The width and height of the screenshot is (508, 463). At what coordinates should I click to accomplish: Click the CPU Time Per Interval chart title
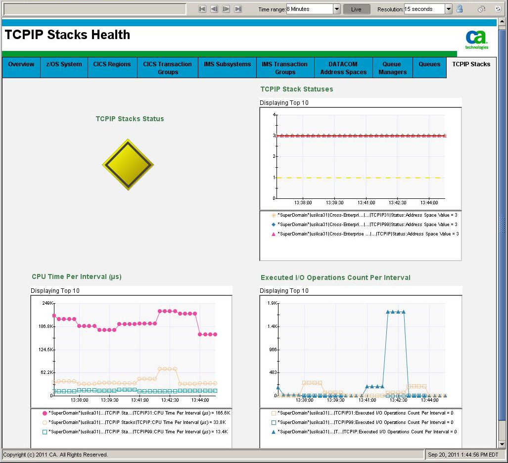77,277
